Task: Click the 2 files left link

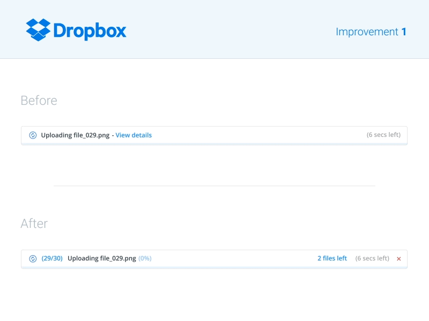Action: (x=332, y=258)
